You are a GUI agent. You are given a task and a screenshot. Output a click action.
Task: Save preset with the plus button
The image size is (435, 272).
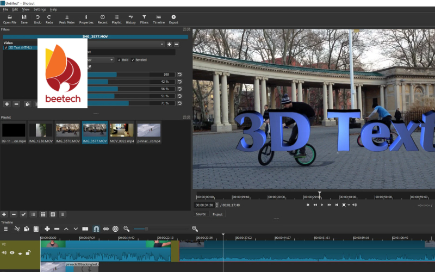[169, 45]
